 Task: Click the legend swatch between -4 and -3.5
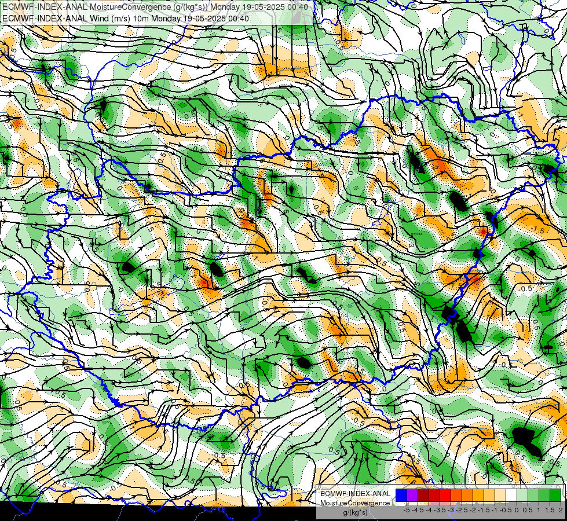434,496
